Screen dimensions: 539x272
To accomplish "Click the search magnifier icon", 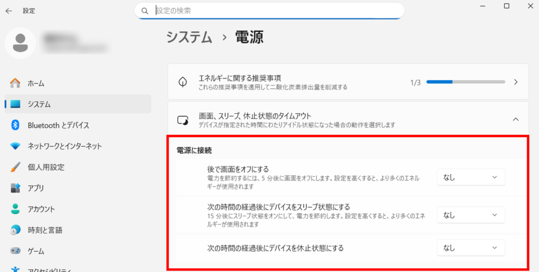I will (x=145, y=11).
